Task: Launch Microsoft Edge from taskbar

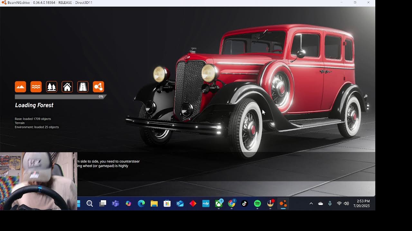Action: pos(141,203)
